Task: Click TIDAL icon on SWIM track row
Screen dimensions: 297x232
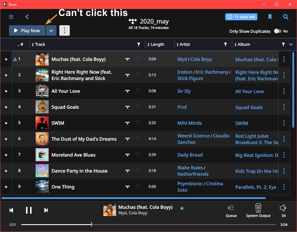Action: point(127,123)
